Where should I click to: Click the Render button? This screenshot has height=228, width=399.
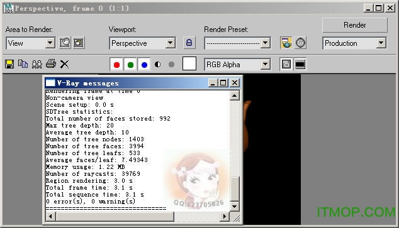pos(355,25)
